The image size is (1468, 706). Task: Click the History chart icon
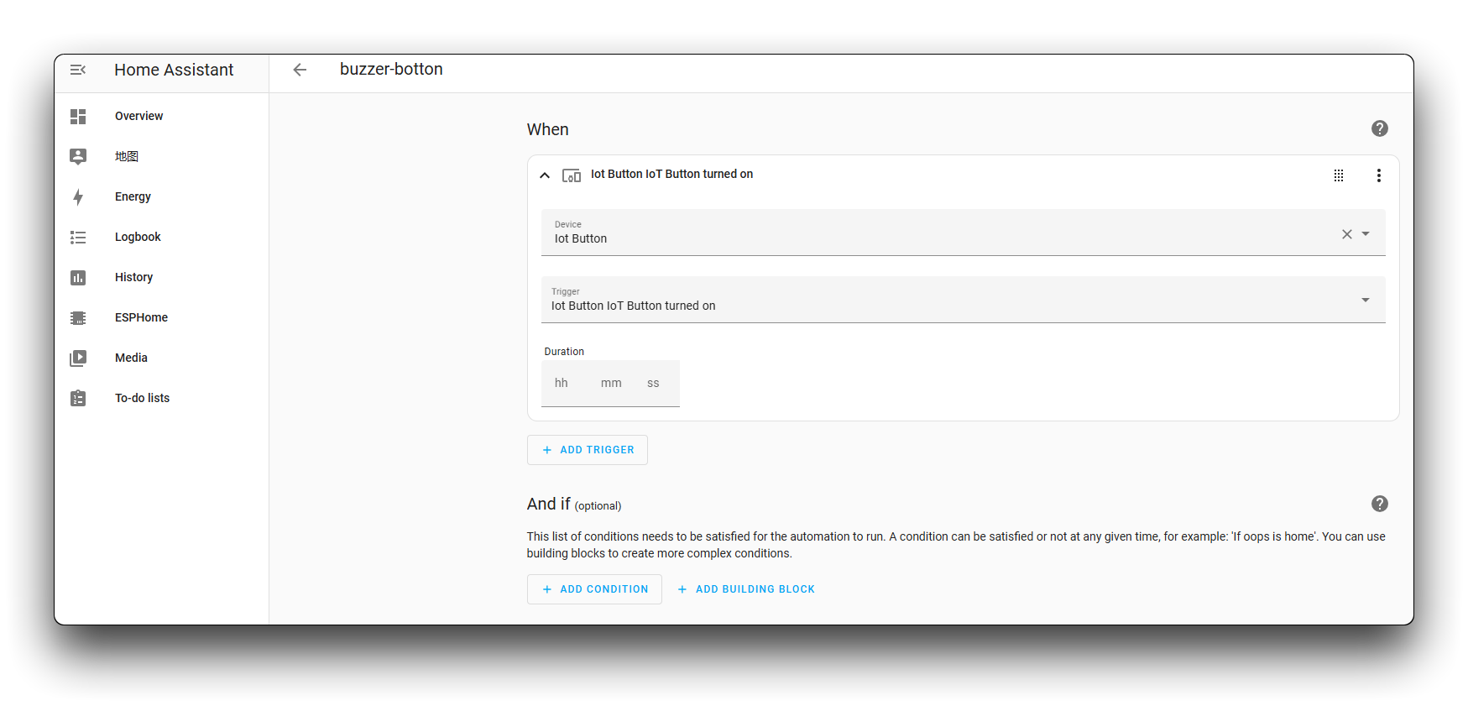click(x=78, y=278)
